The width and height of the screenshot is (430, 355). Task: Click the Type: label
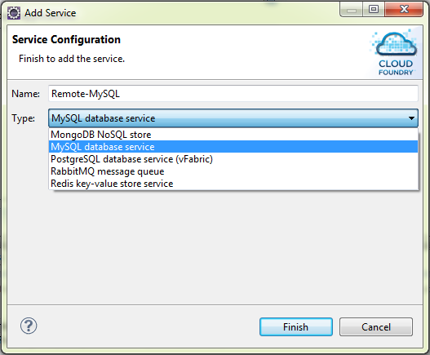(x=24, y=118)
